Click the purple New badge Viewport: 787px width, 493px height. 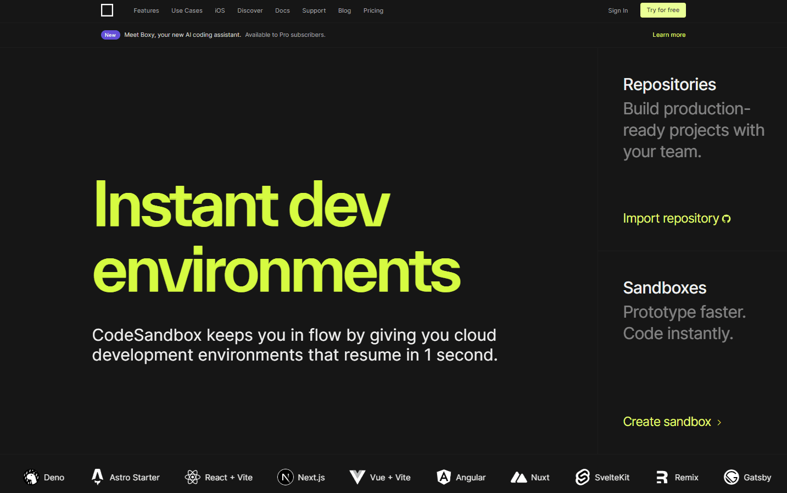[x=110, y=35]
